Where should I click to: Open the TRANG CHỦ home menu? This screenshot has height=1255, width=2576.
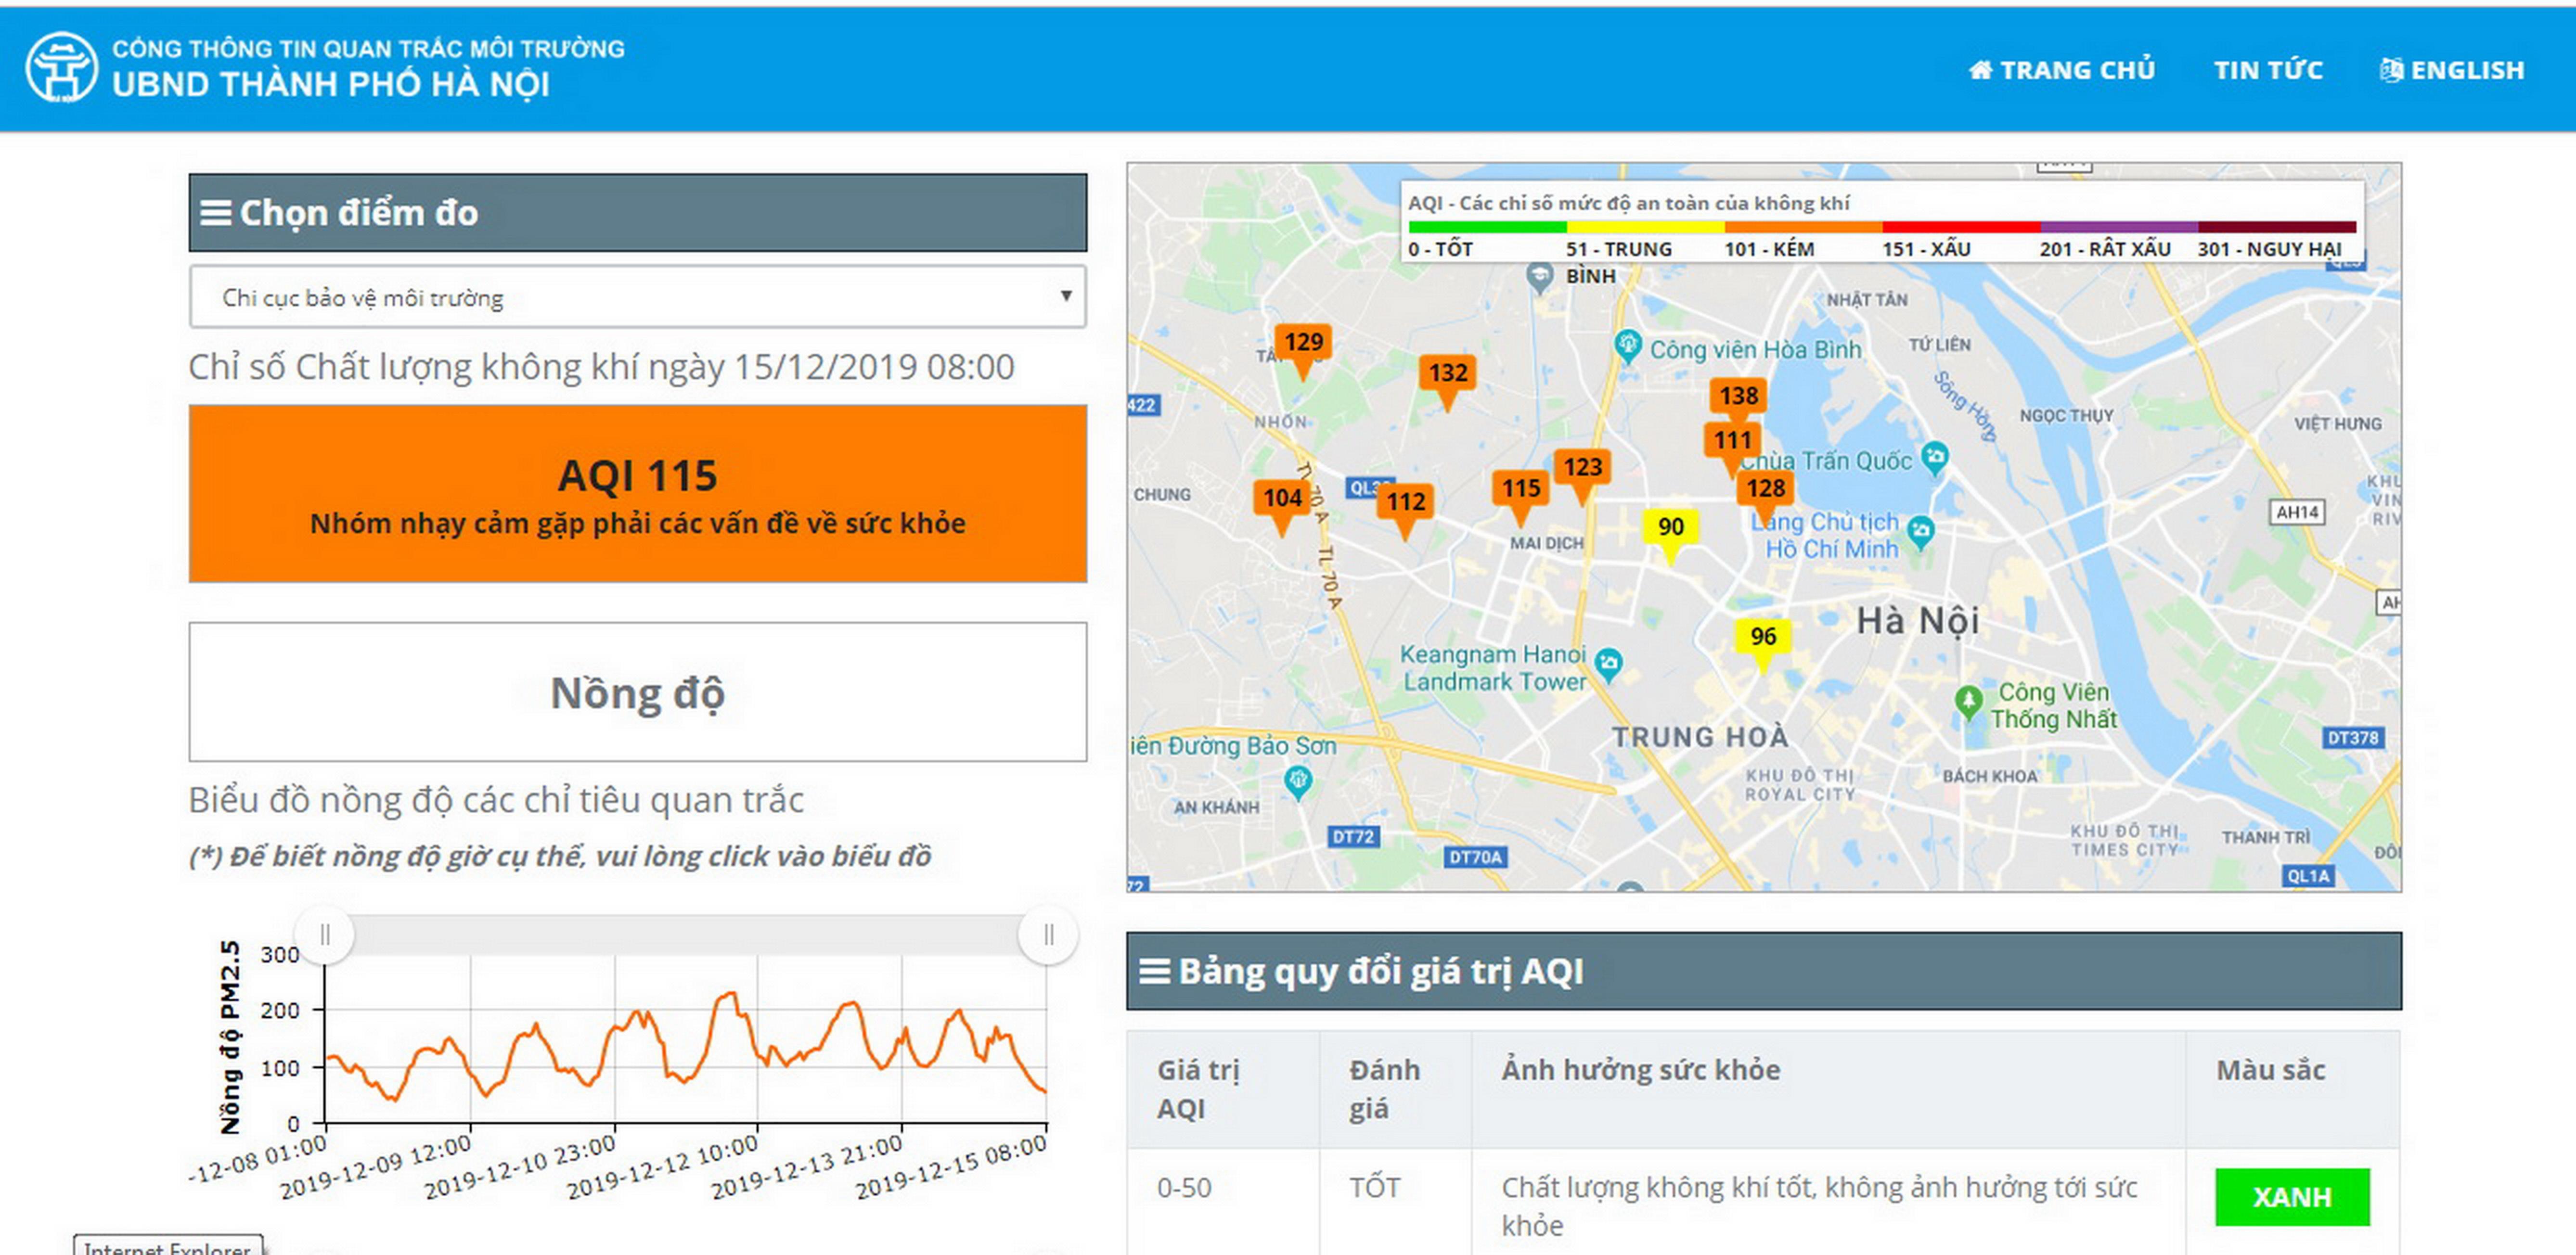pos(2061,70)
